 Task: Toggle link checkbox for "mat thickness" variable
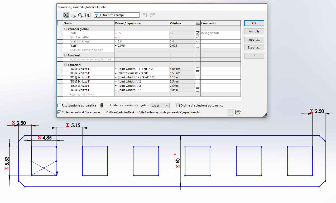(x=198, y=42)
